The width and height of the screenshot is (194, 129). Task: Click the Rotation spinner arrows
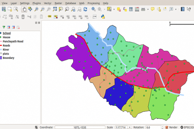coord(162,127)
